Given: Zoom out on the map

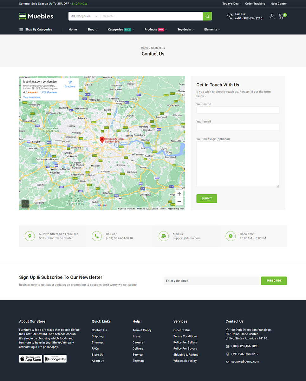Looking at the screenshot, I should (x=179, y=202).
